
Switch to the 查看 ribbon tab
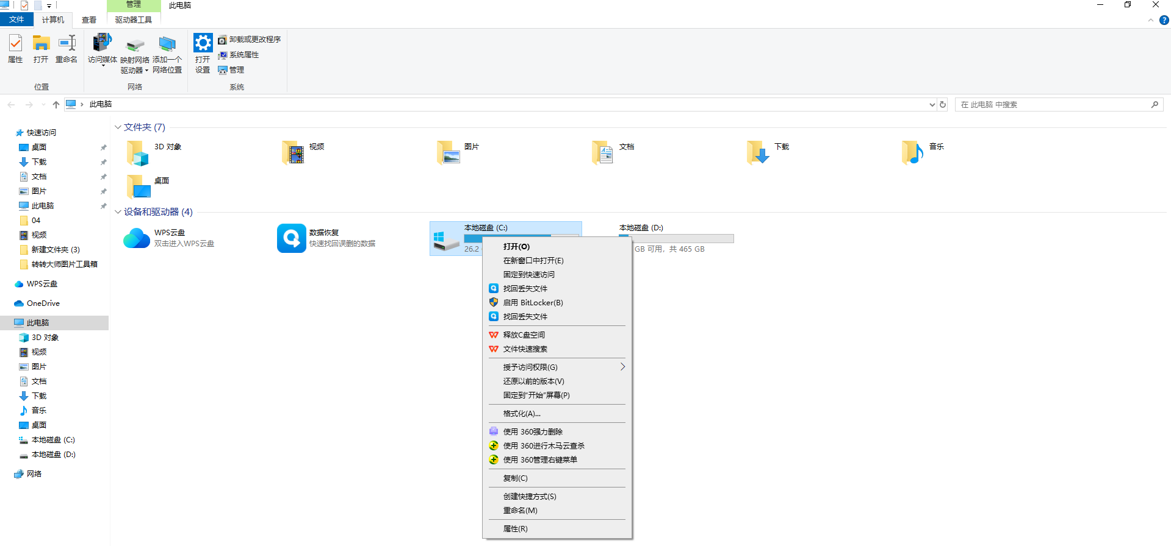(x=89, y=20)
